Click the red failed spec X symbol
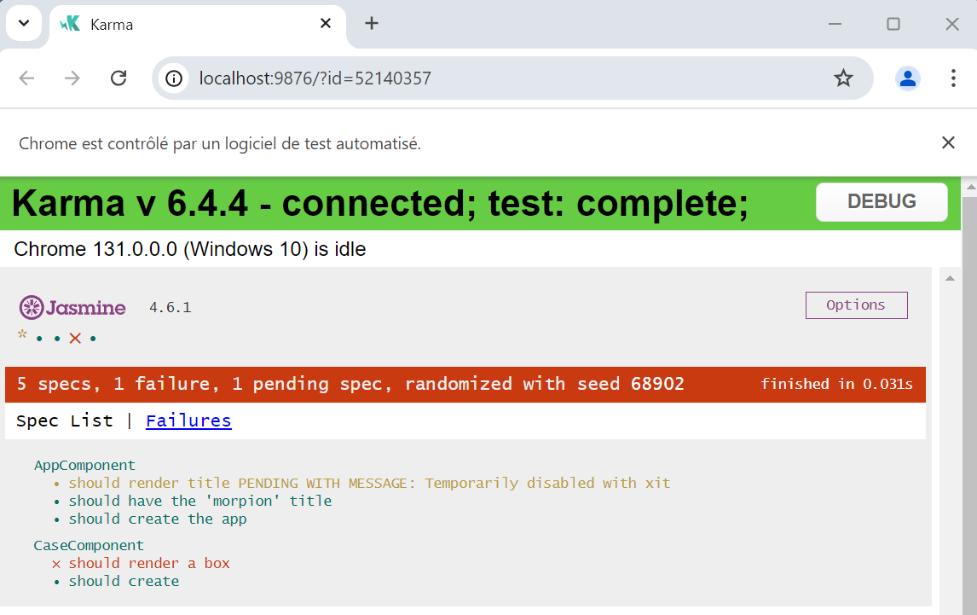Viewport: 977px width, 615px height. (x=75, y=339)
